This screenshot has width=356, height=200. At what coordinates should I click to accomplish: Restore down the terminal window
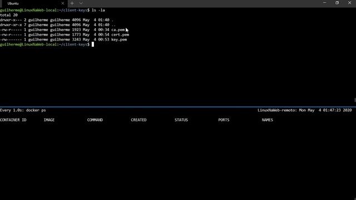[x=337, y=3]
